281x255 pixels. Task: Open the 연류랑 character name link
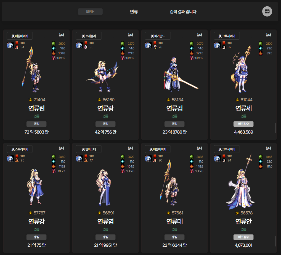(105, 108)
